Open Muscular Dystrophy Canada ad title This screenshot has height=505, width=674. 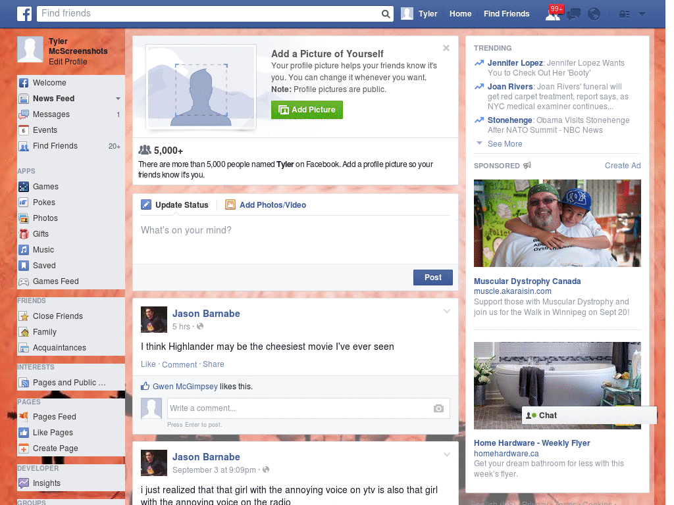tap(527, 281)
